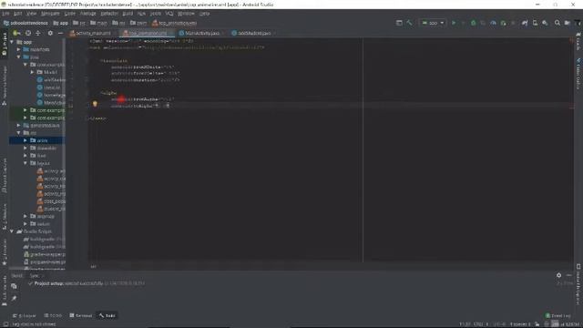Screen dimensions: 583x328
Task: Click the Build hammer icon
Action: [x=409, y=23]
